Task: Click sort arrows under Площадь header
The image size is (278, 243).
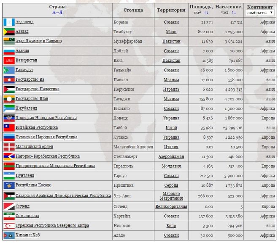Action: pos(206,13)
